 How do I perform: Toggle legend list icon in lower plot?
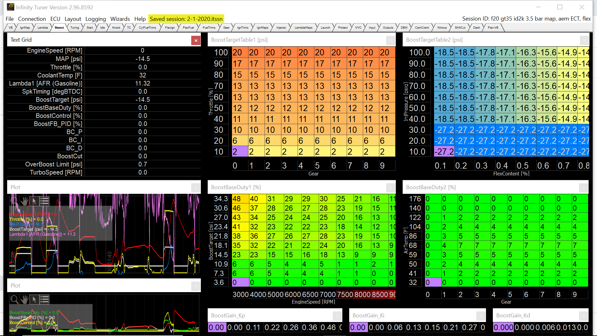click(44, 300)
